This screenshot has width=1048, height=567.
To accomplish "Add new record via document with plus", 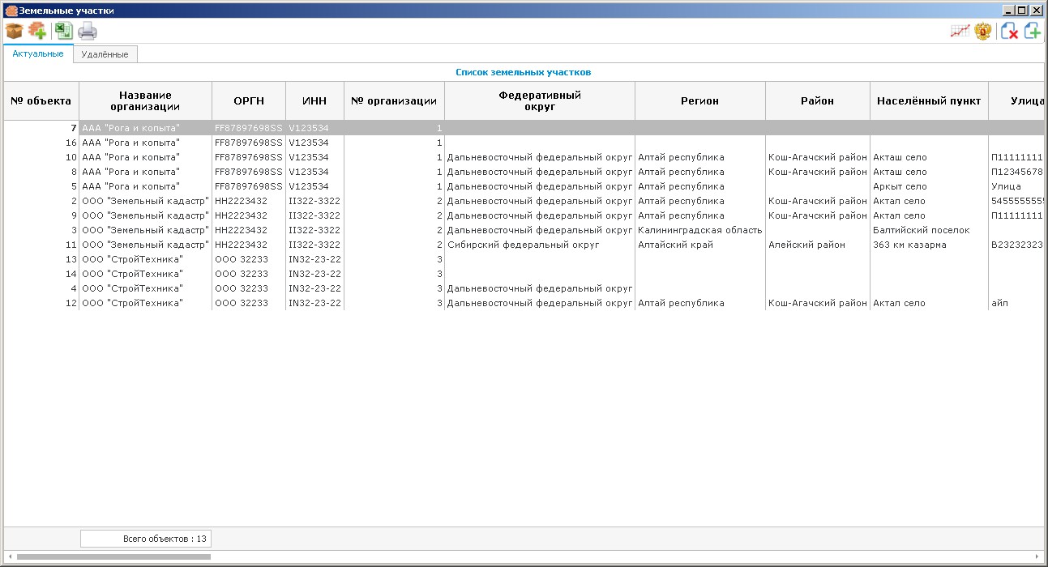I will [1033, 32].
